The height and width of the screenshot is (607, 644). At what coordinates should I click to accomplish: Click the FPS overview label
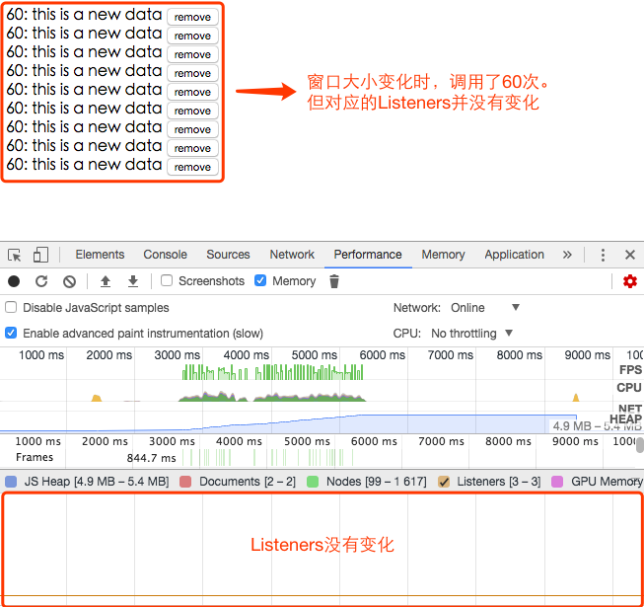(630, 370)
